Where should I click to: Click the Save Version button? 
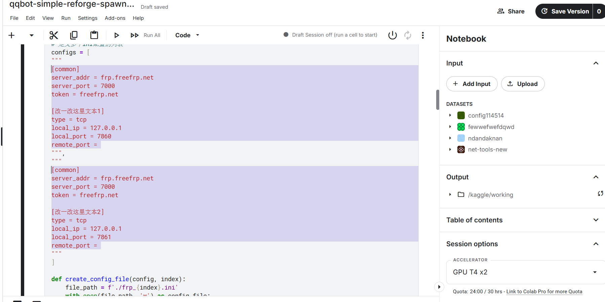point(564,11)
